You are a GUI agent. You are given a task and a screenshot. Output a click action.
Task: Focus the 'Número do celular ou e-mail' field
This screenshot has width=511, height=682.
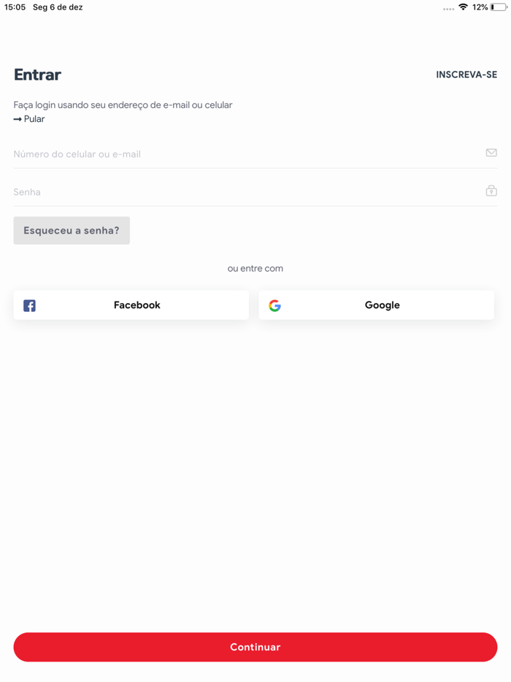pos(241,154)
